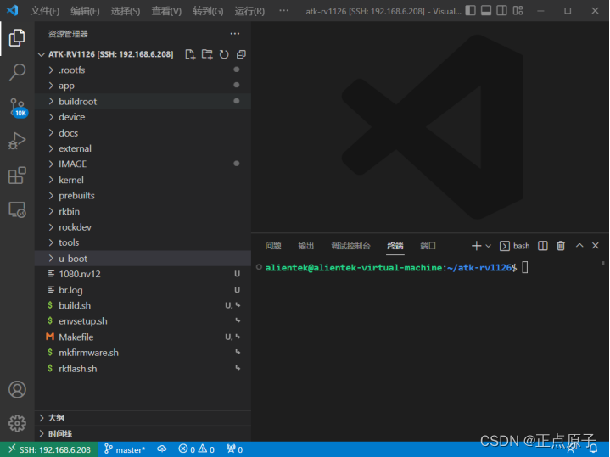Expand the buildroot folder
The image size is (610, 457).
[x=143, y=102]
